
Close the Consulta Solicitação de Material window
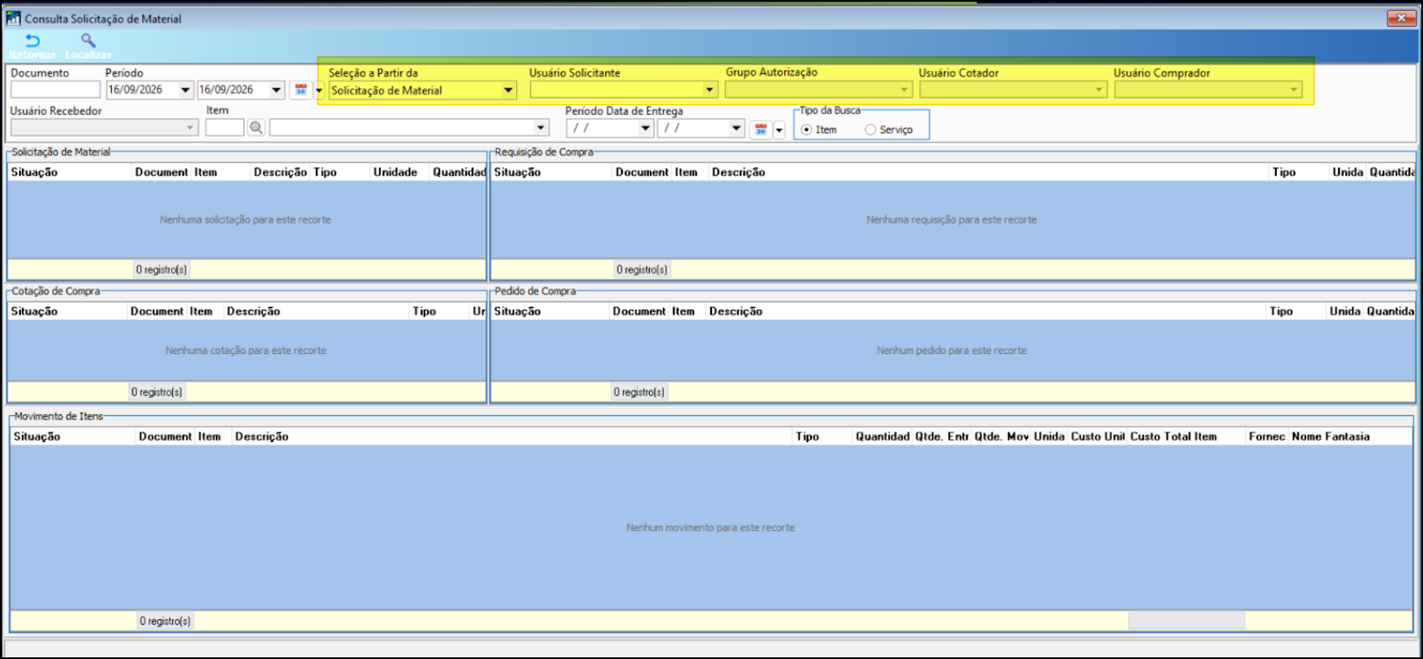(x=1401, y=18)
